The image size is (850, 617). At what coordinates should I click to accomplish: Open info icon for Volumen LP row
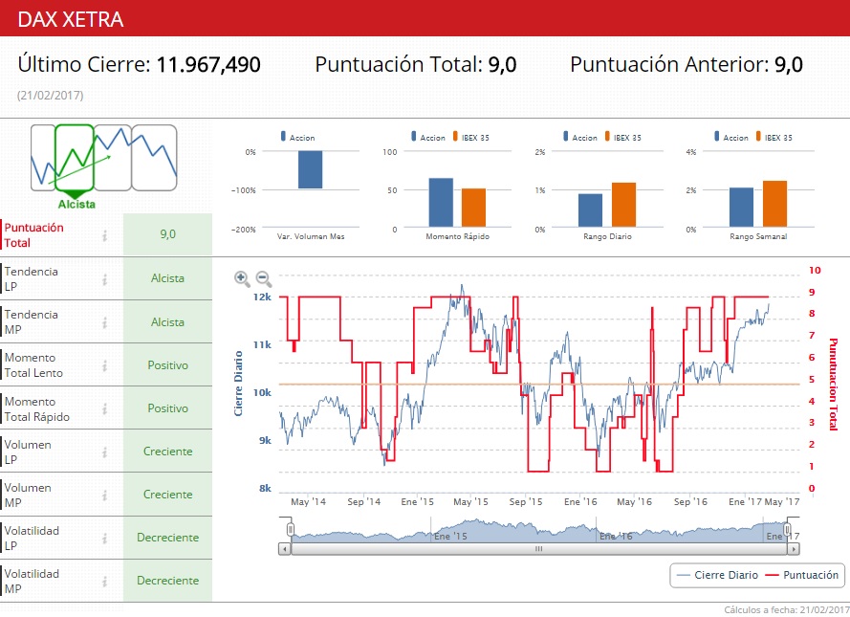(x=104, y=452)
